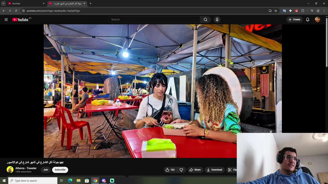Open the green app on taskbar
The image size is (328, 184).
[x=112, y=181]
